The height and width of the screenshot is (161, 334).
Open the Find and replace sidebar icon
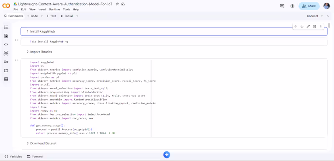pos(6,36)
